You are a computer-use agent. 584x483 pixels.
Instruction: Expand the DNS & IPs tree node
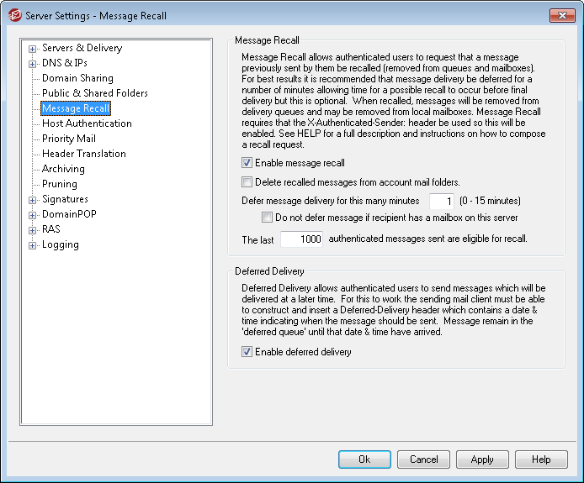coord(33,64)
